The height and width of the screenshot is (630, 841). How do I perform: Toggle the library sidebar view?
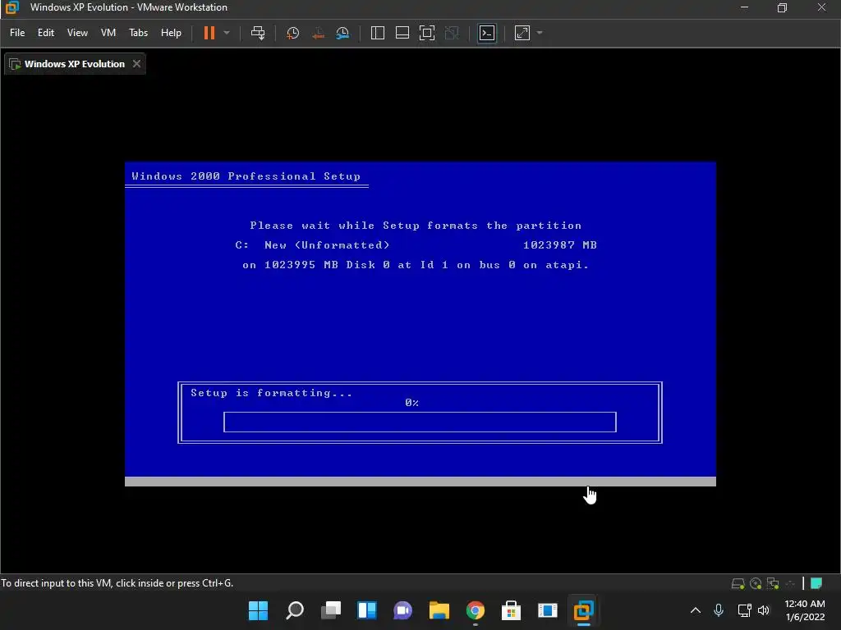378,33
